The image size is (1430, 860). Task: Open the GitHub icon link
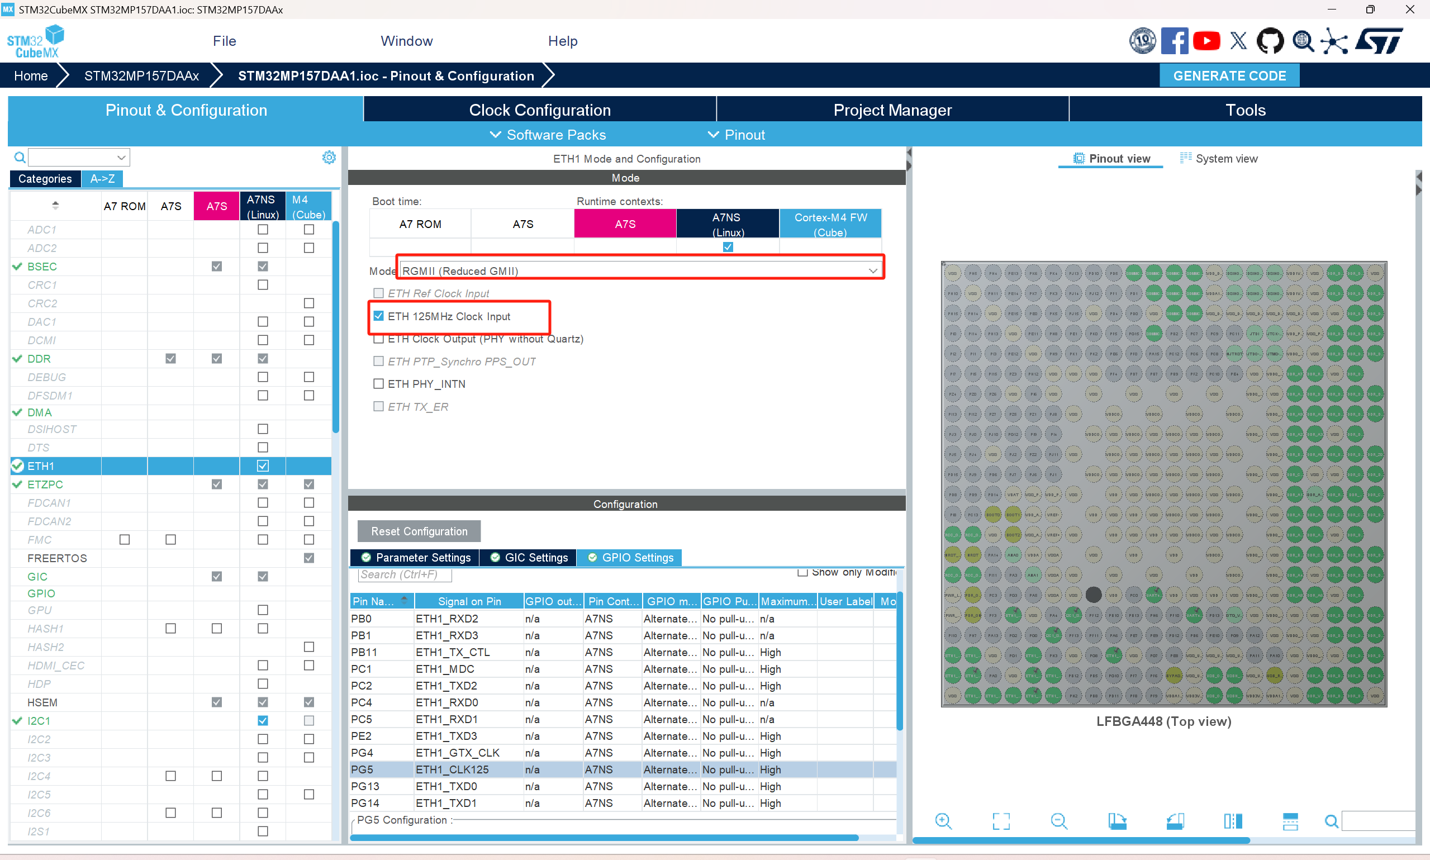(1270, 41)
